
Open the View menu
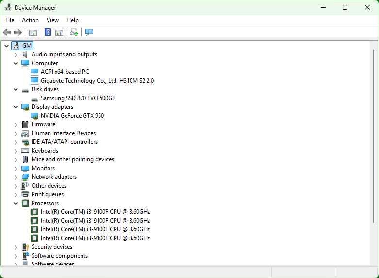pyautogui.click(x=52, y=20)
